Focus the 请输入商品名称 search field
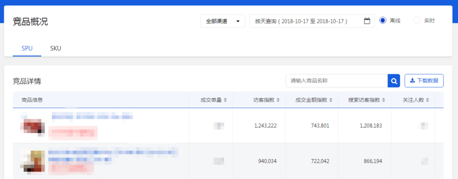Viewport: 458px width, 179px height. pyautogui.click(x=337, y=81)
